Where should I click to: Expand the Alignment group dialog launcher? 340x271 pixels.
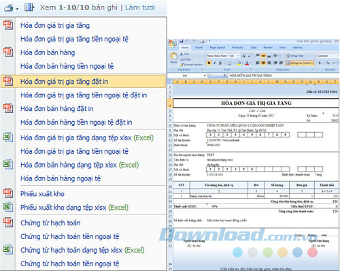[313, 69]
